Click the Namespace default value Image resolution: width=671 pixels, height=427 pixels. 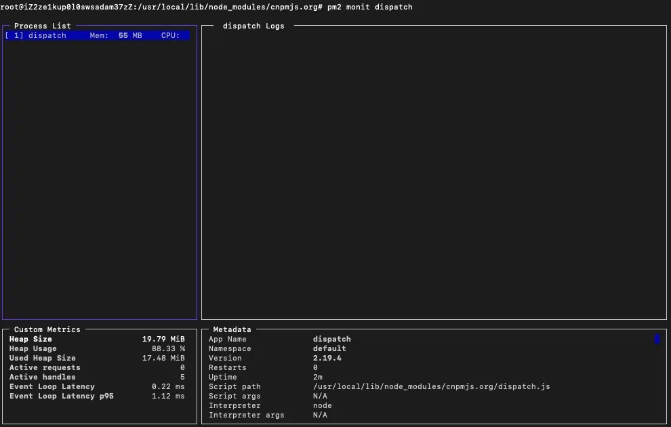point(329,348)
